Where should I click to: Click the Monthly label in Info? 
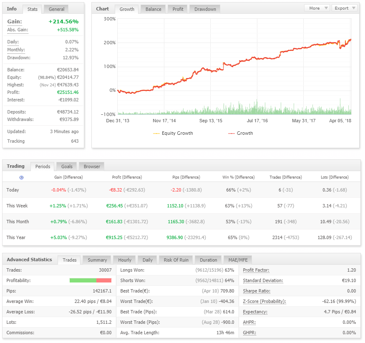click(x=16, y=50)
